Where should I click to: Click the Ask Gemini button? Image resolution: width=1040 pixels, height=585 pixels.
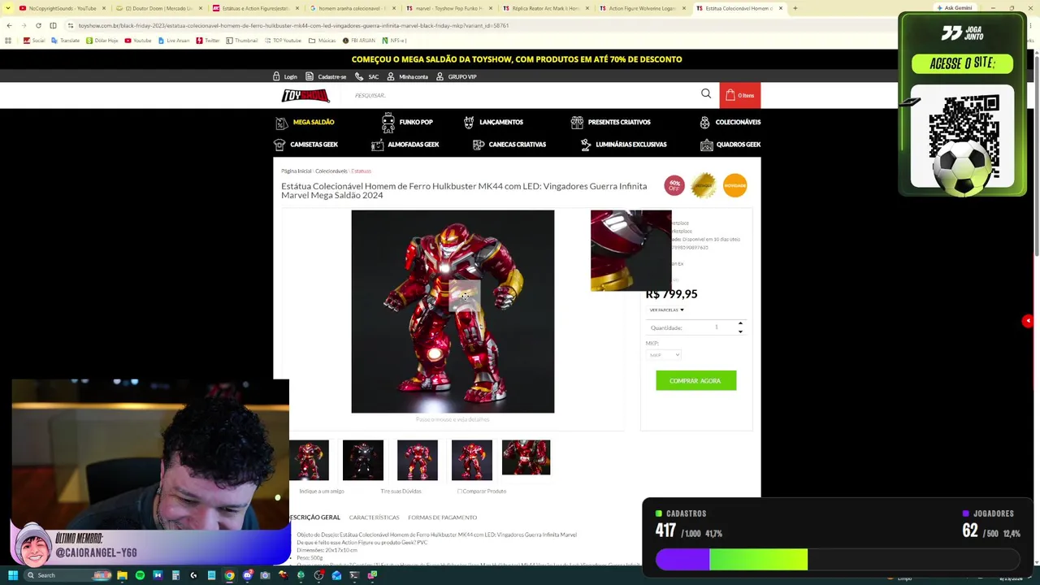(x=955, y=8)
